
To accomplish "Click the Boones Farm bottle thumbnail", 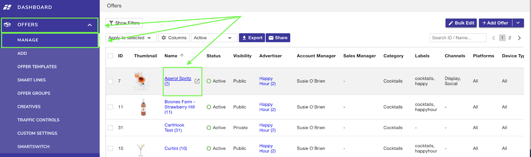I will click(143, 107).
